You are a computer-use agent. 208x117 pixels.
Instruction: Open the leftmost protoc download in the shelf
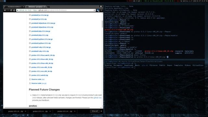(16, 111)
